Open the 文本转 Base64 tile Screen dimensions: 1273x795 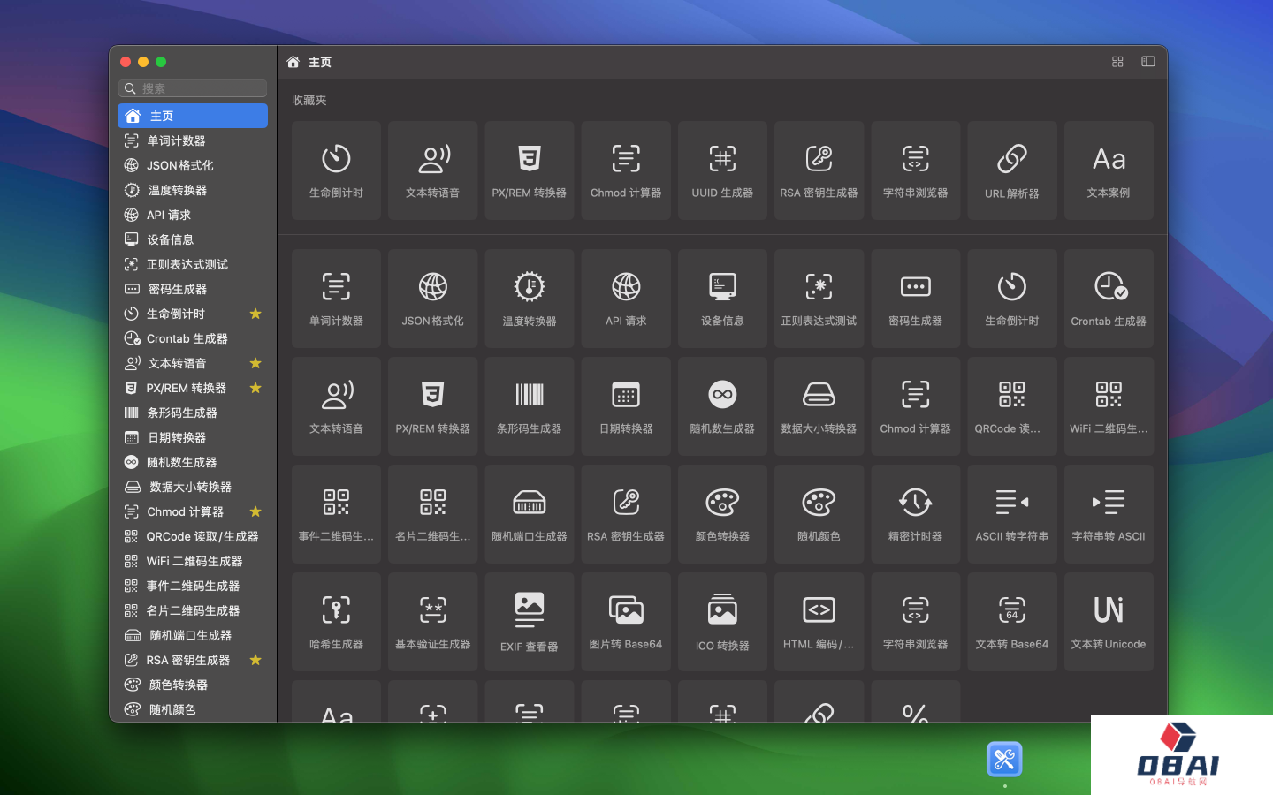[x=1011, y=622]
